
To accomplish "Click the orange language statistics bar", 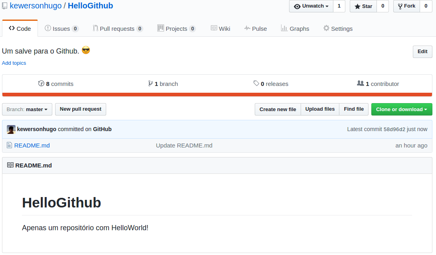I will (x=218, y=94).
